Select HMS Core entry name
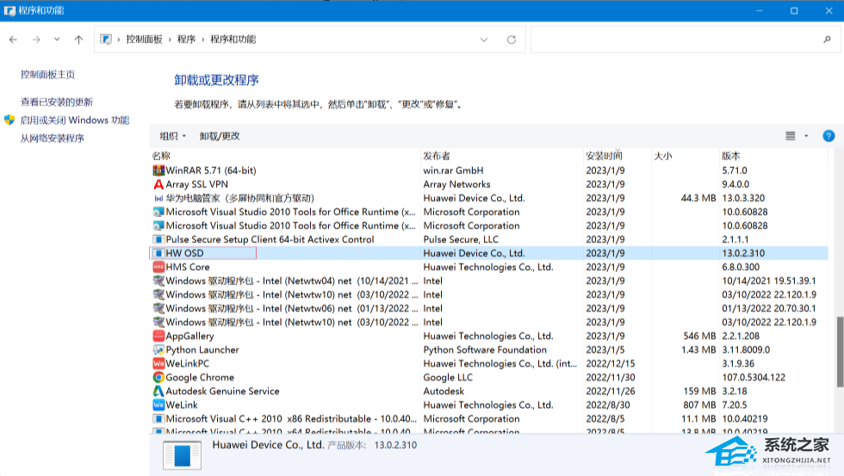844x476 pixels. point(188,268)
